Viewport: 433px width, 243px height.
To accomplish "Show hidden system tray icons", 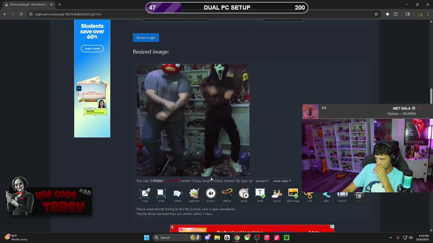I will (x=391, y=238).
